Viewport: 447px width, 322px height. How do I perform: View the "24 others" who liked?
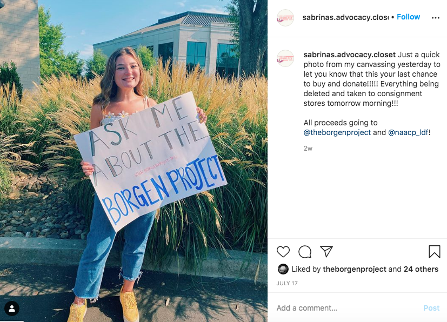coord(419,269)
